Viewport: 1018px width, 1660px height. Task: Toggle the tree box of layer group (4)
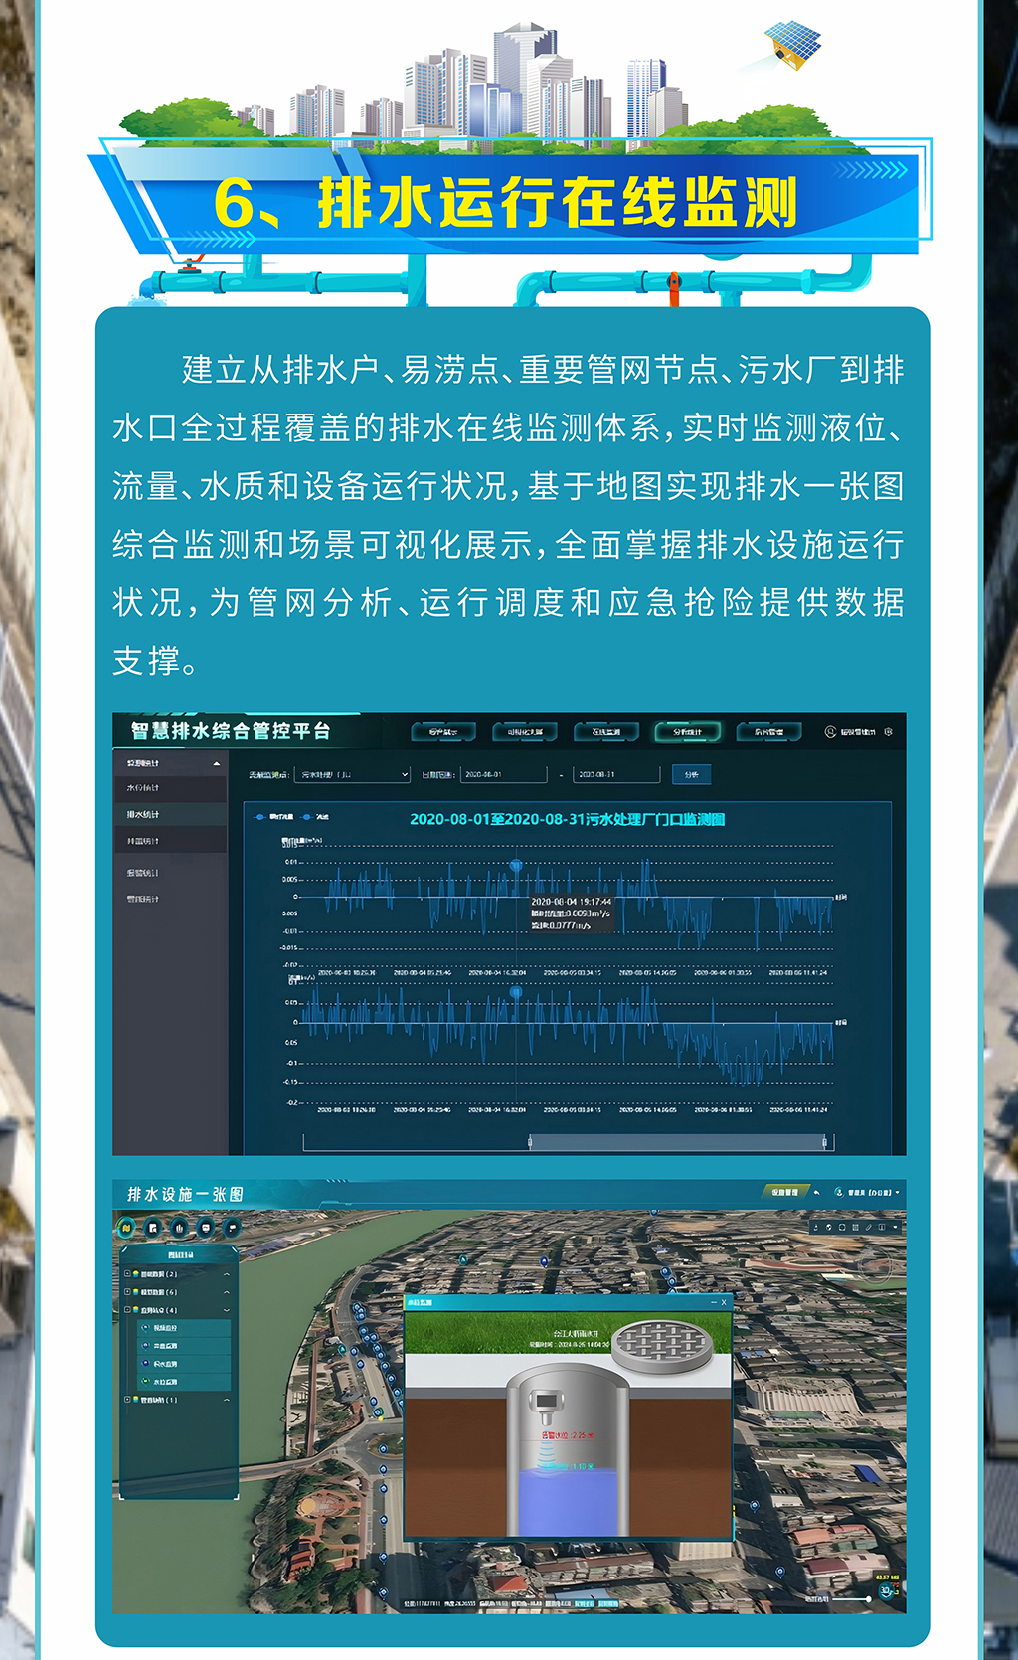coord(127,1310)
